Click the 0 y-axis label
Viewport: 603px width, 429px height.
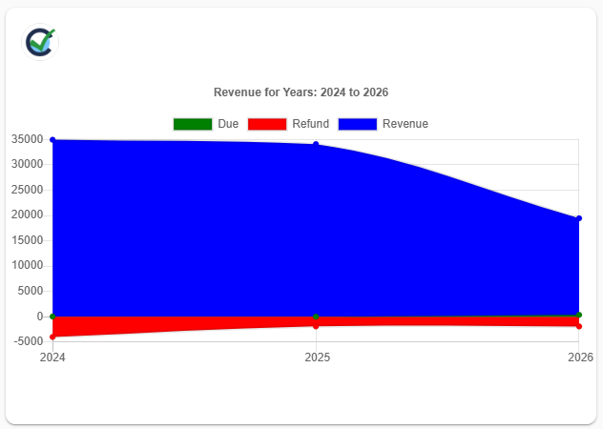[x=40, y=317]
